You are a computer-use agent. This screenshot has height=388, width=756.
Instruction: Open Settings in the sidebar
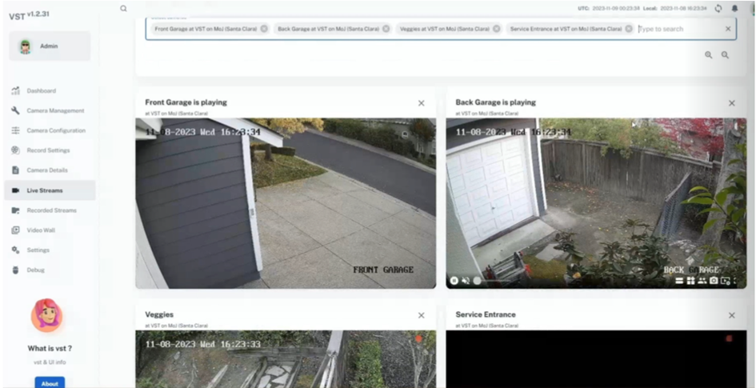pos(50,250)
